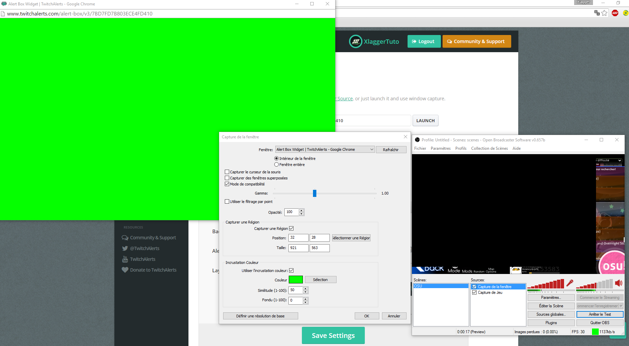Click the Taille height field showing 563

pos(320,248)
